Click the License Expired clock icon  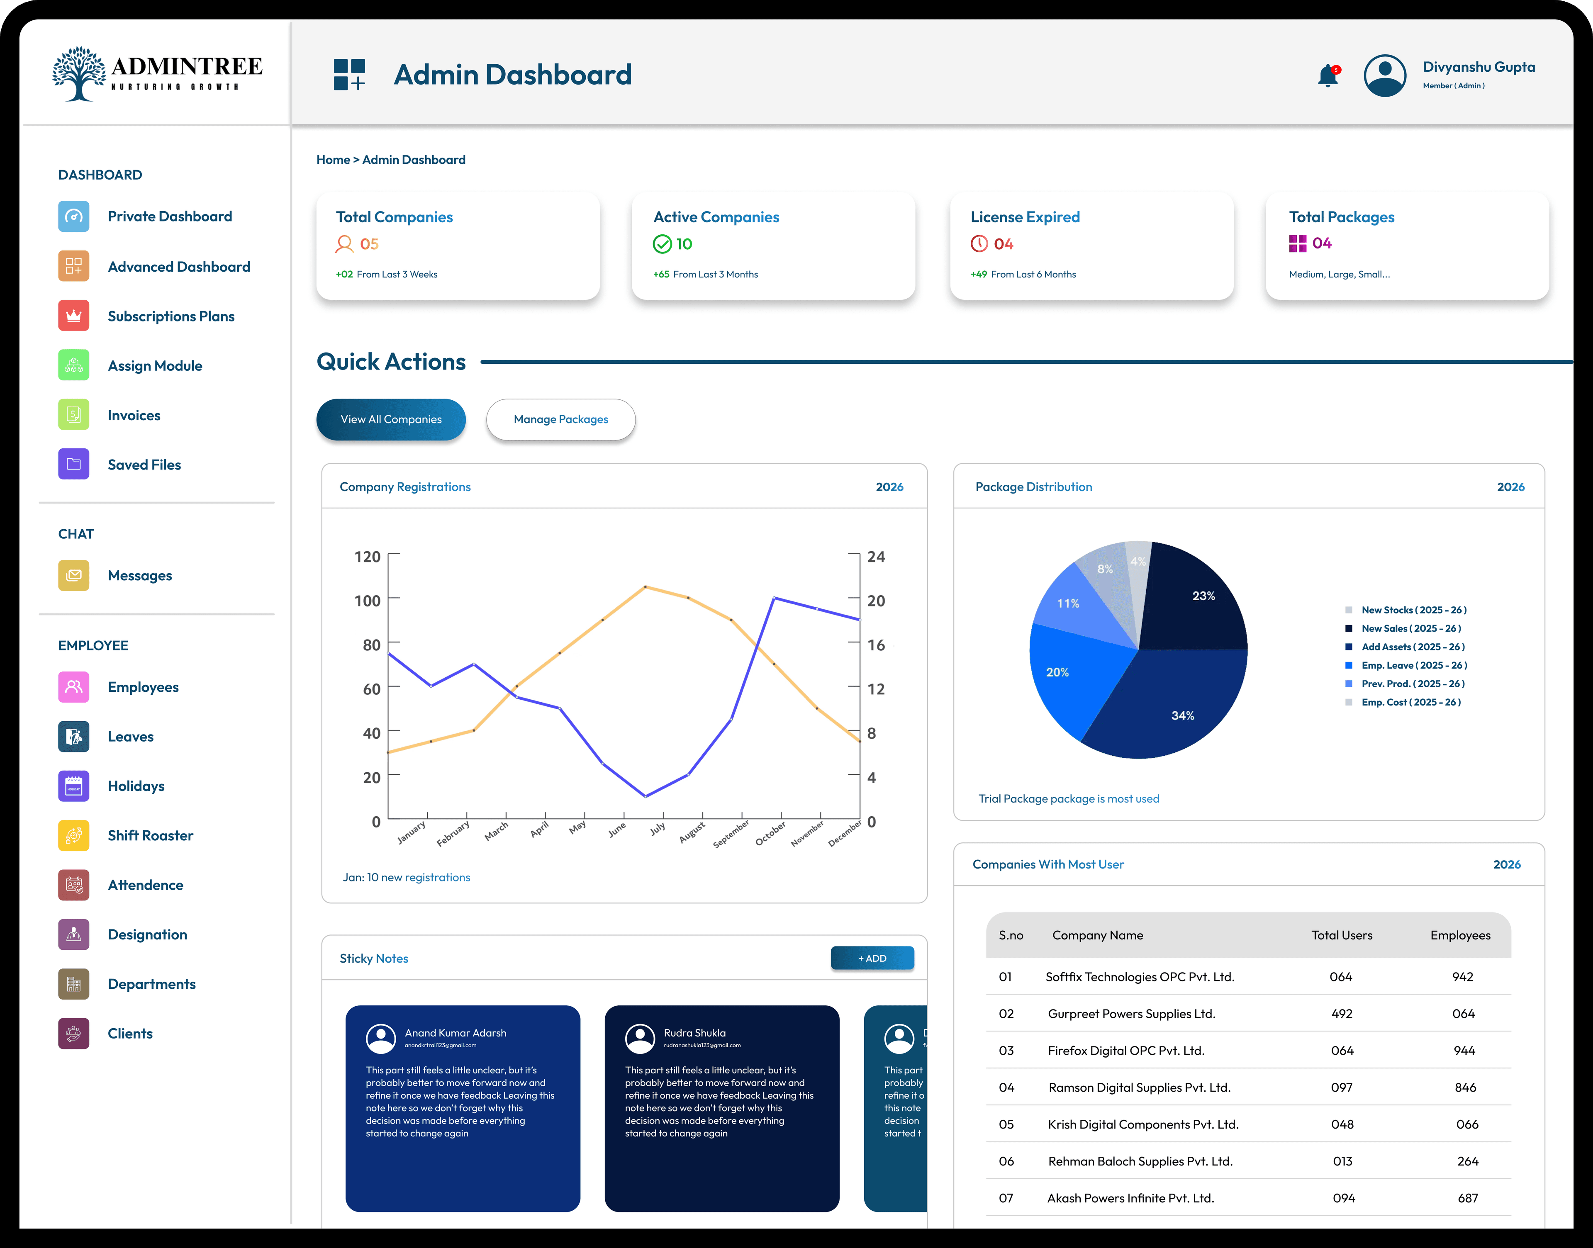pyautogui.click(x=979, y=244)
